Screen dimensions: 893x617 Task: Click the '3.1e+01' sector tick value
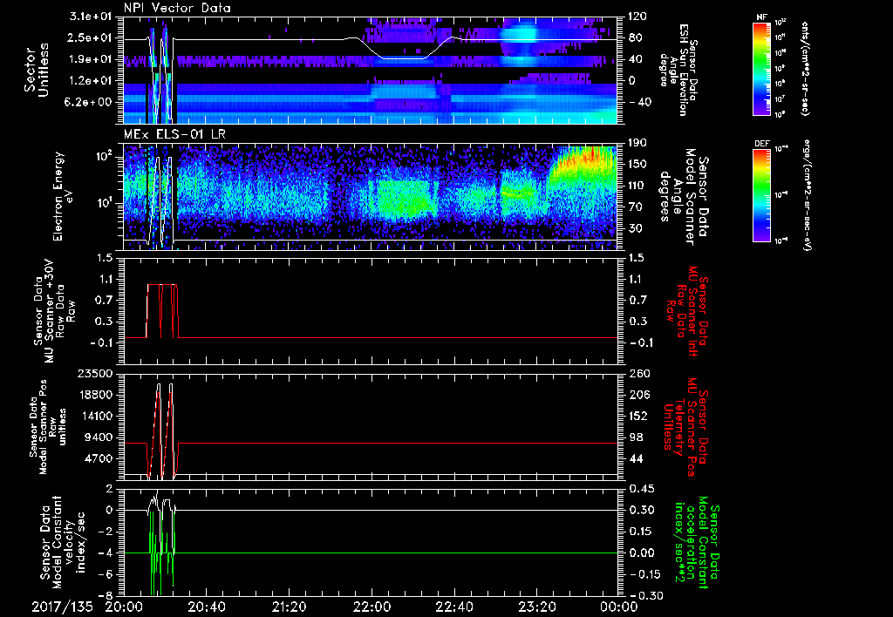[89, 17]
